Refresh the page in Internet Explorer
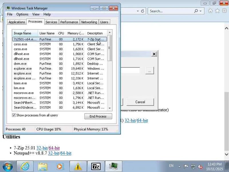 pyautogui.click(x=143, y=11)
